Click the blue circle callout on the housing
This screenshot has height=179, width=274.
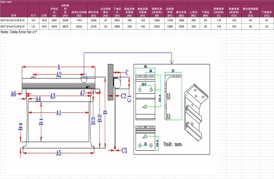pyautogui.click(x=84, y=79)
